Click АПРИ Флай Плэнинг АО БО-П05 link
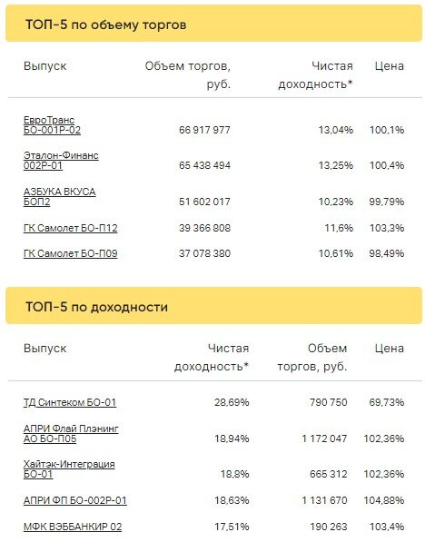This screenshot has width=425, height=542. pyautogui.click(x=71, y=434)
